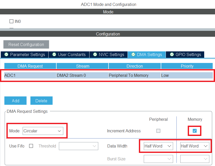Click the User Constants green check icon

coord(54,54)
